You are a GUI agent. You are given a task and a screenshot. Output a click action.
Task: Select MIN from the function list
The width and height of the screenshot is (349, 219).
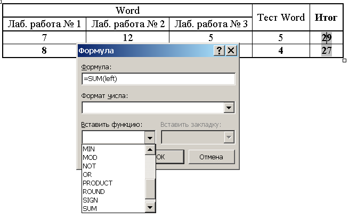(x=113, y=149)
